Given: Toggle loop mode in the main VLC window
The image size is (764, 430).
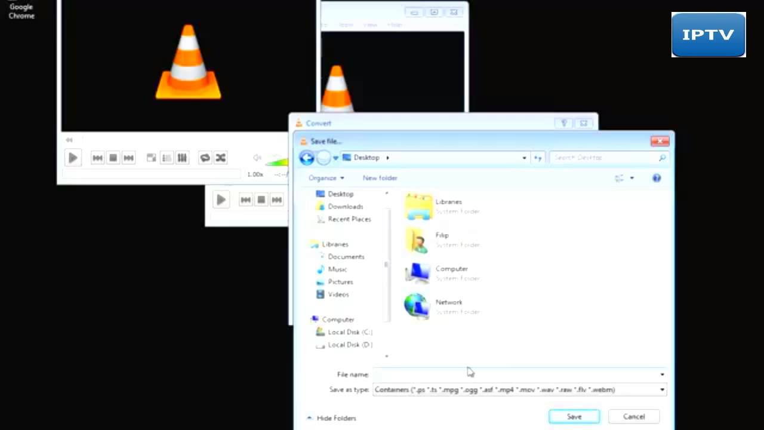Looking at the screenshot, I should pos(205,158).
